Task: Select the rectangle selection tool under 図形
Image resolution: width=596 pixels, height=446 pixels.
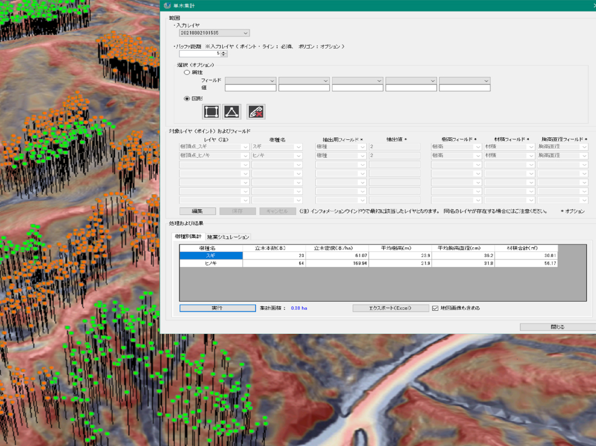Action: pyautogui.click(x=211, y=112)
